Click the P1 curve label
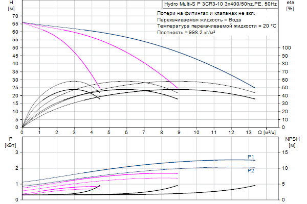This screenshot has height=204, width=307. tap(251, 157)
